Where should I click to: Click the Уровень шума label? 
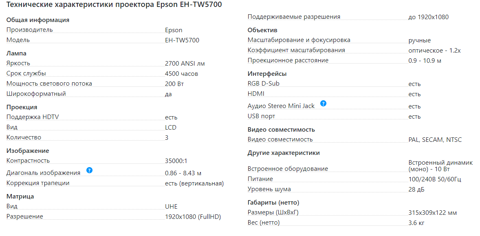[x=269, y=190]
